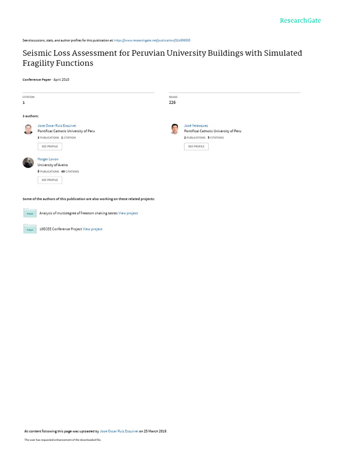Click the Seismic Loss Assessment paper title
This screenshot has height=450, width=338.
(x=162, y=58)
